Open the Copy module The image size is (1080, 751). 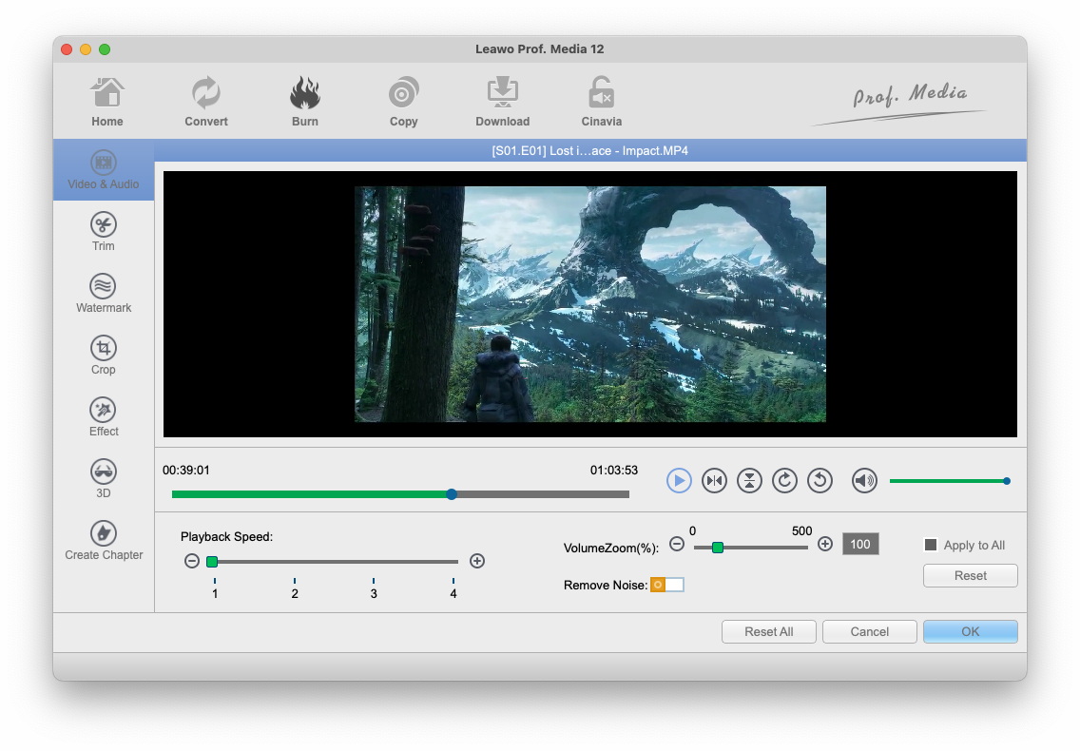click(404, 102)
